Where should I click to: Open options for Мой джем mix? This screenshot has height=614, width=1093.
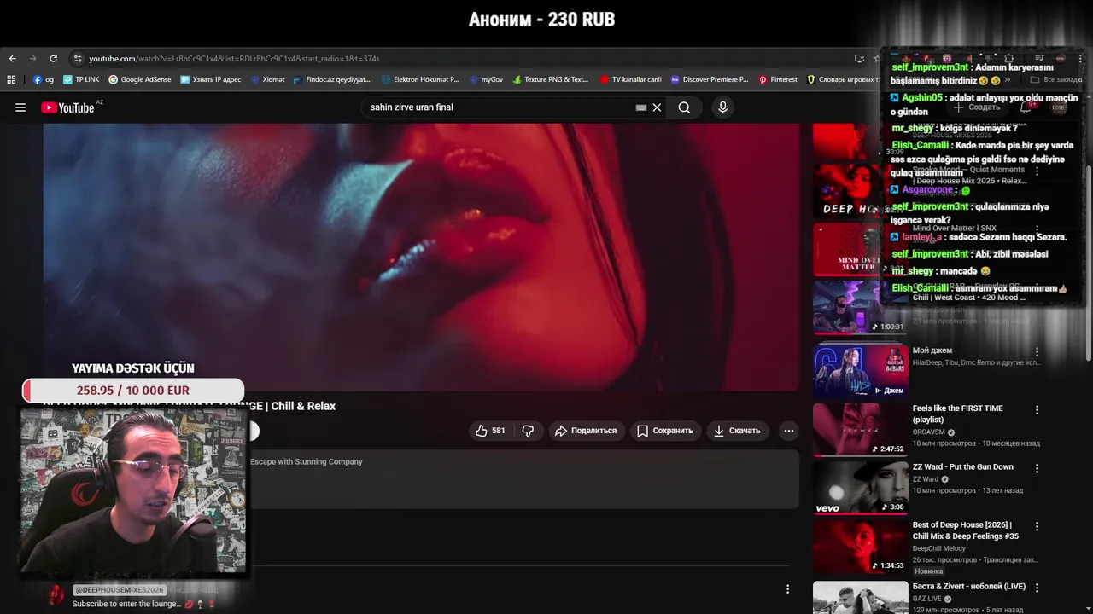[1037, 351]
